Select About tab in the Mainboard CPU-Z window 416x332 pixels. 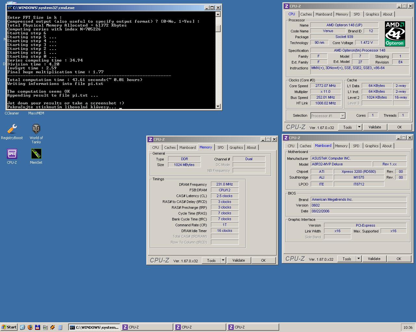click(387, 146)
